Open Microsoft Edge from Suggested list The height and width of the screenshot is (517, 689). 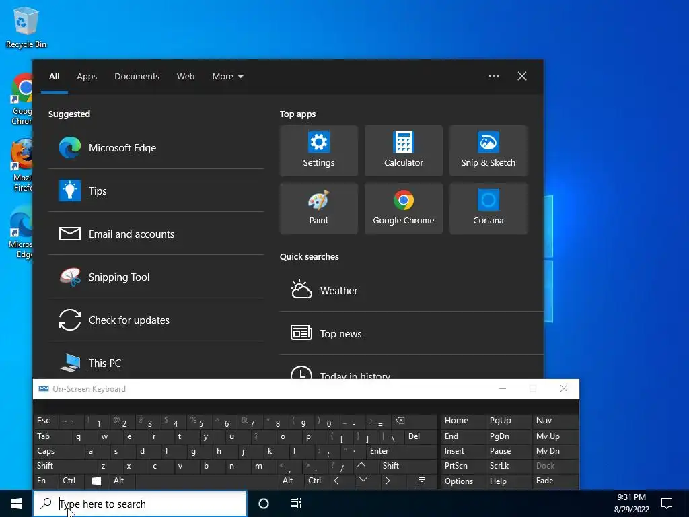(x=156, y=147)
